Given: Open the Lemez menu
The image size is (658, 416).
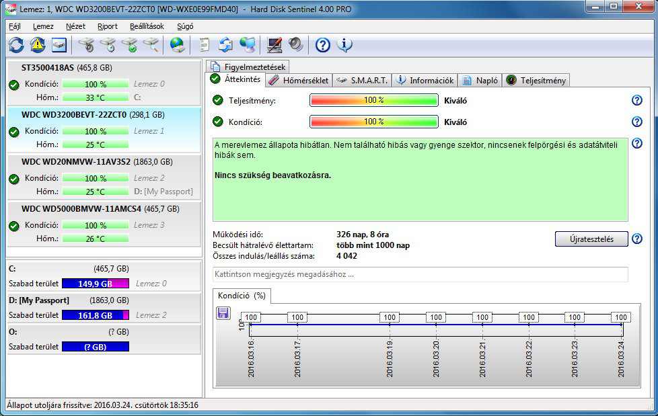Looking at the screenshot, I should click(43, 26).
